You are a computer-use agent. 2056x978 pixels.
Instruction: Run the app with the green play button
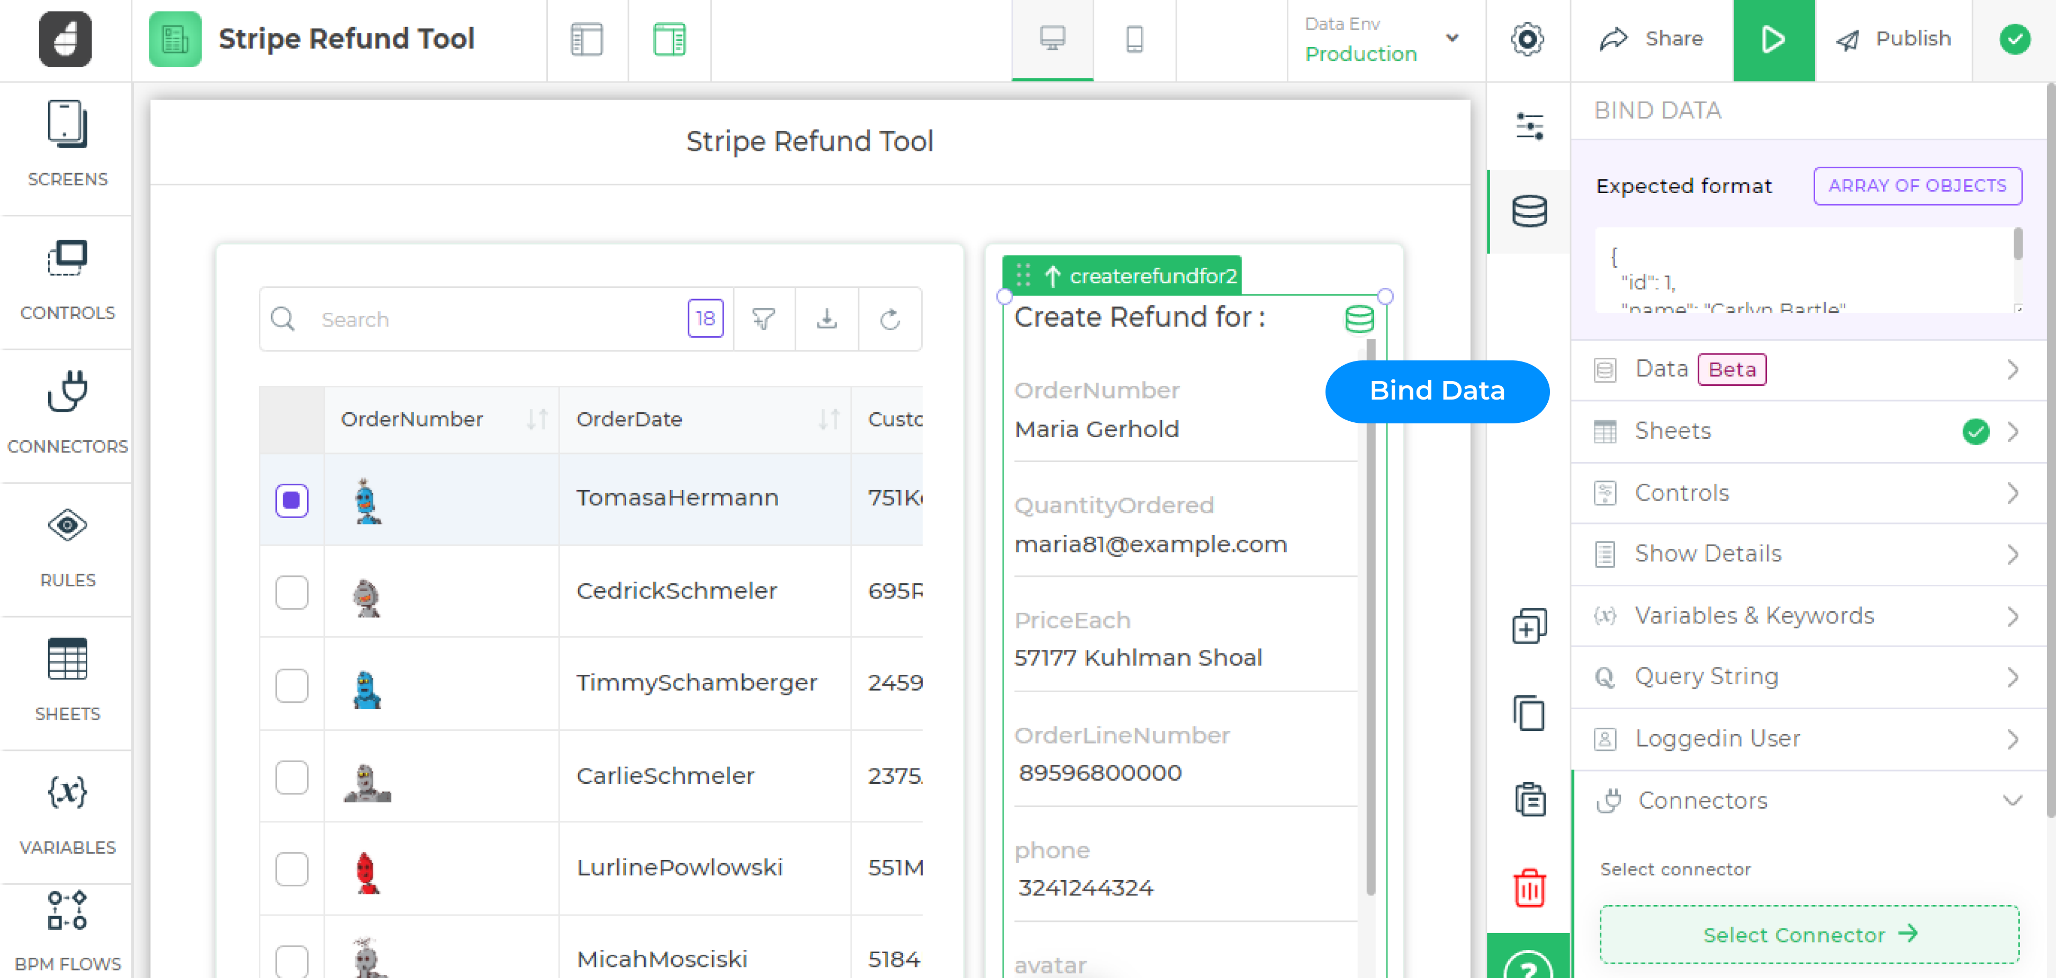click(x=1773, y=40)
